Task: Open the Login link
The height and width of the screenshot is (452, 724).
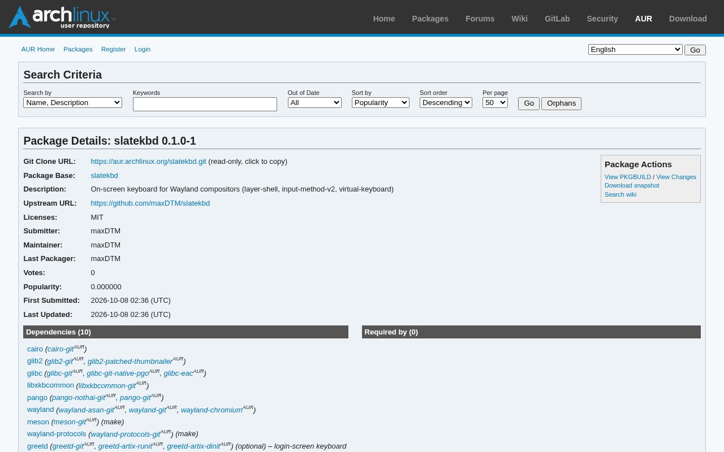Action: (x=143, y=49)
